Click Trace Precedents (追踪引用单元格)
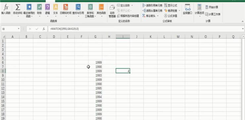 [x=152, y=6]
